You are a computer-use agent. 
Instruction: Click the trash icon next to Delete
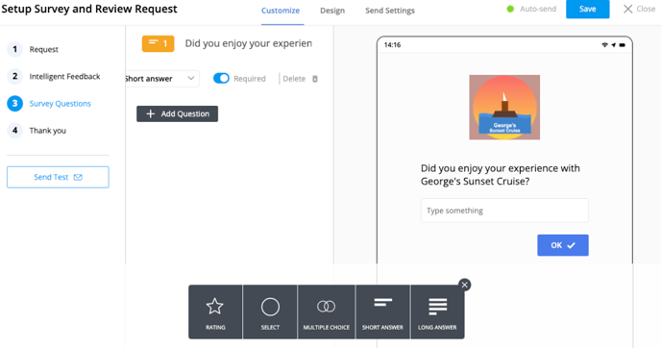(315, 79)
